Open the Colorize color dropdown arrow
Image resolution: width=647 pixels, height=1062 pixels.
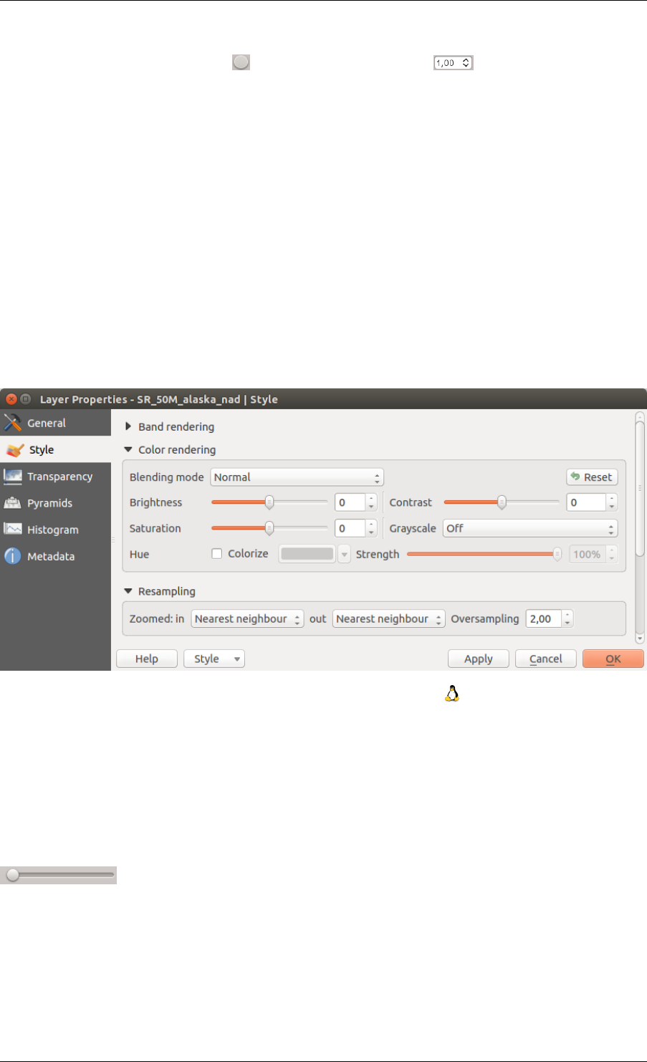(344, 554)
